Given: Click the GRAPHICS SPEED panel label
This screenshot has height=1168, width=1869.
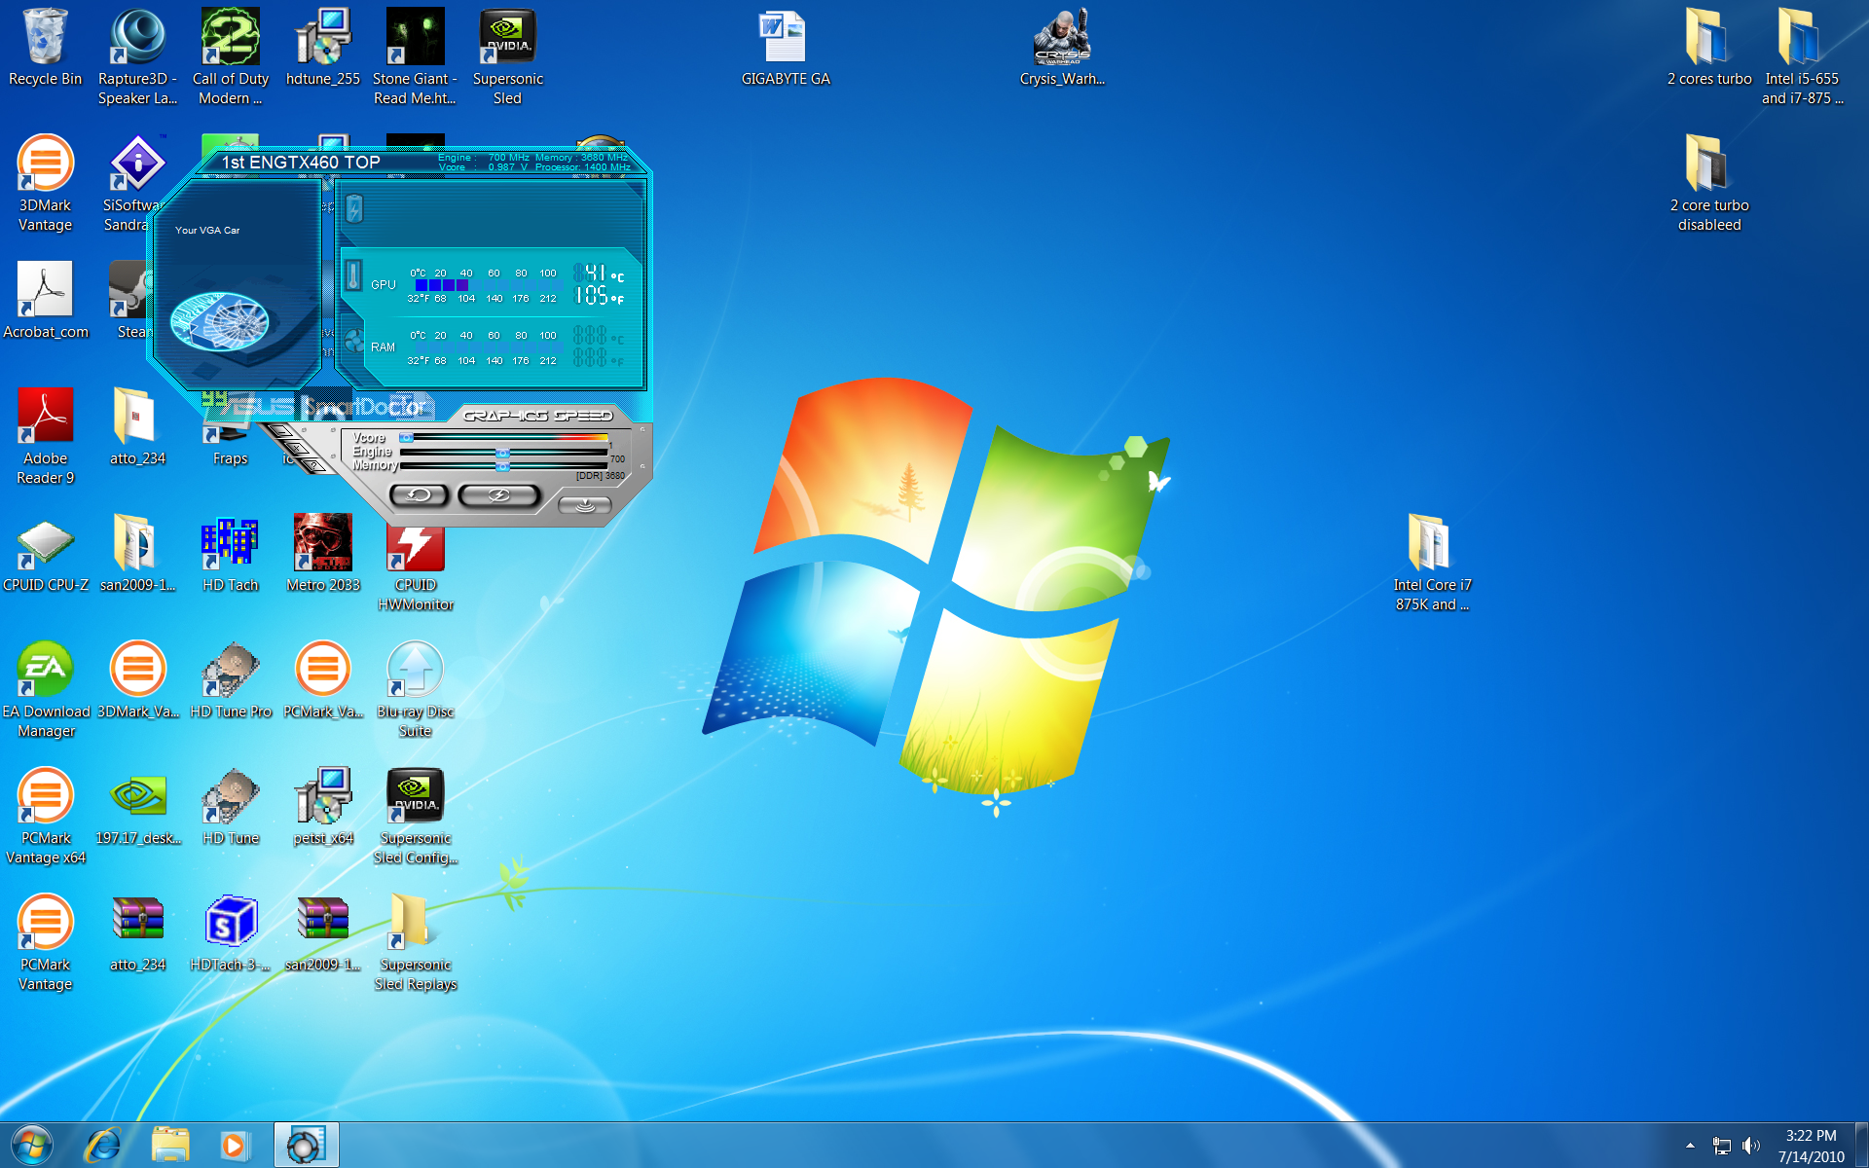Looking at the screenshot, I should coord(537,416).
